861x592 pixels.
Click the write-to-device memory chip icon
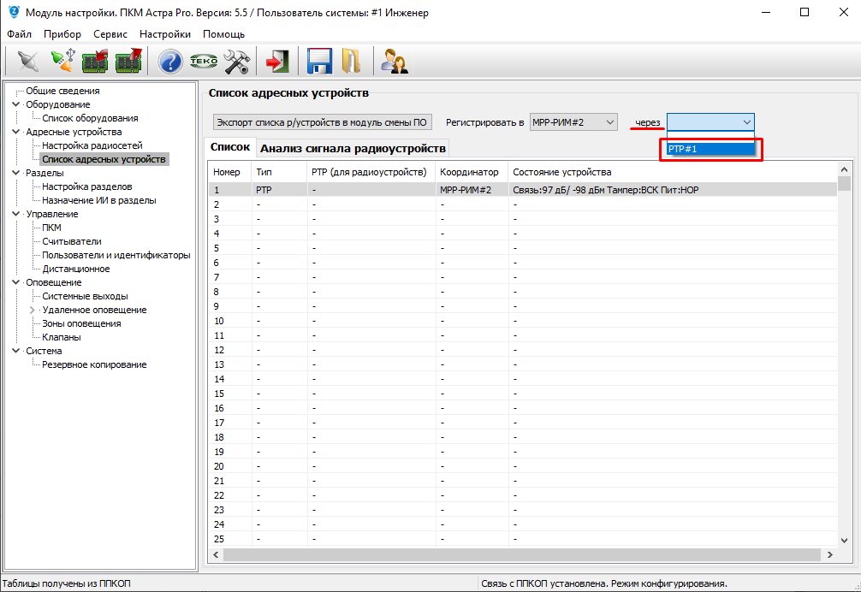[x=128, y=62]
